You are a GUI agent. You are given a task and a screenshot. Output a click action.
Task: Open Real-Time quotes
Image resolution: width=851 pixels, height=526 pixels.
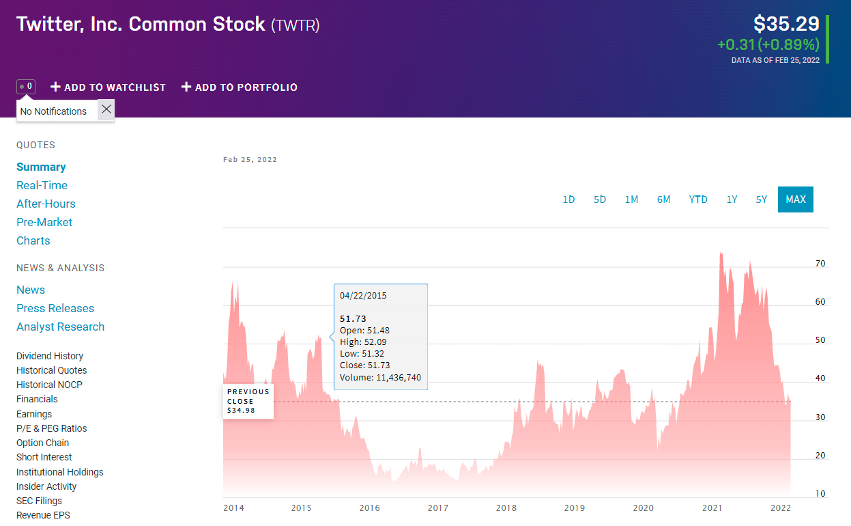coord(42,185)
